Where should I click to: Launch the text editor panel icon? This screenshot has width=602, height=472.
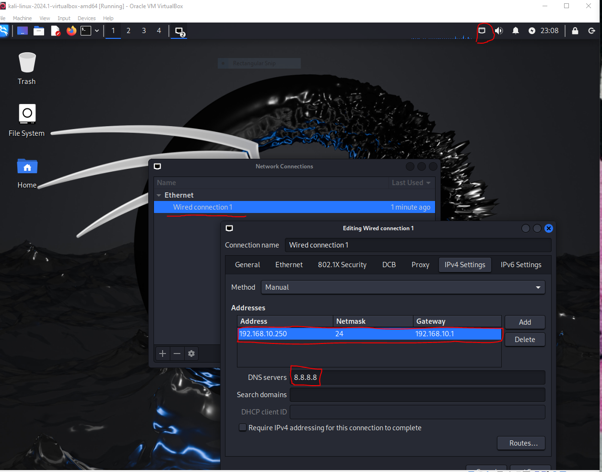pos(56,31)
